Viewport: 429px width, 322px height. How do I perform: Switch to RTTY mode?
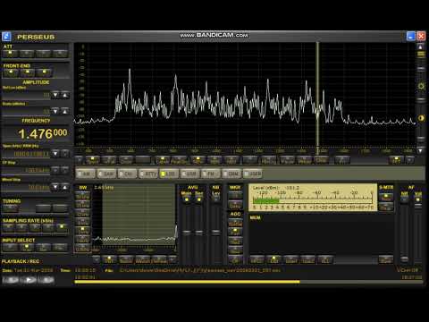[x=148, y=174]
